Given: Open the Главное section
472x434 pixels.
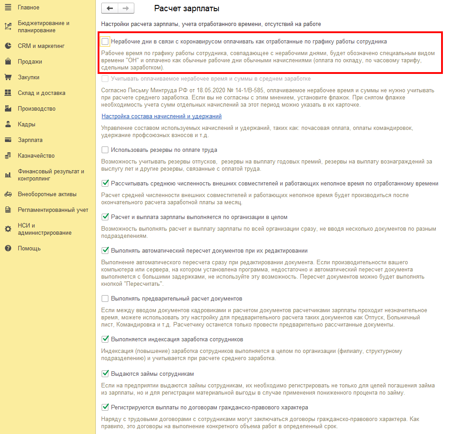Looking at the screenshot, I should pyautogui.click(x=29, y=7).
